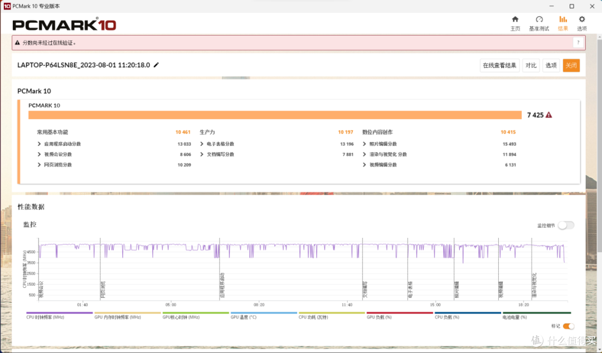The width and height of the screenshot is (602, 353).
Task: Disable the 标记 markers toggle
Action: (569, 326)
